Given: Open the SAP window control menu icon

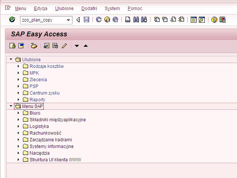Looking at the screenshot, I should [8, 7].
